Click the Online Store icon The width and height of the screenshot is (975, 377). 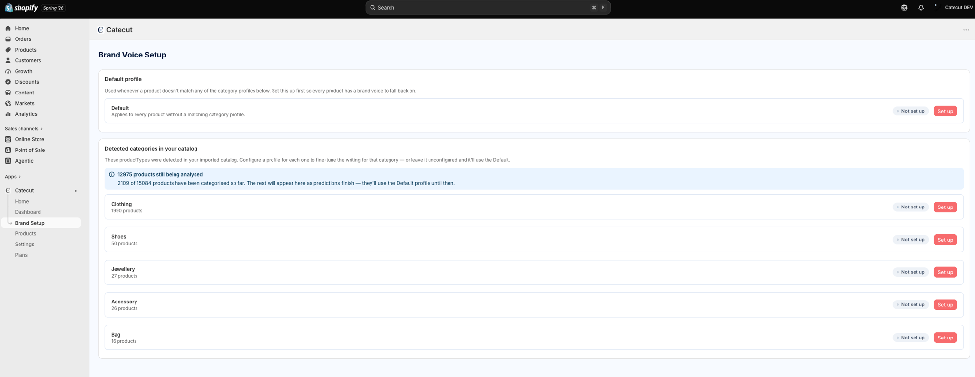(x=8, y=139)
